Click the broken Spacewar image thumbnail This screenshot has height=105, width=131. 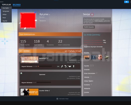click(x=21, y=73)
